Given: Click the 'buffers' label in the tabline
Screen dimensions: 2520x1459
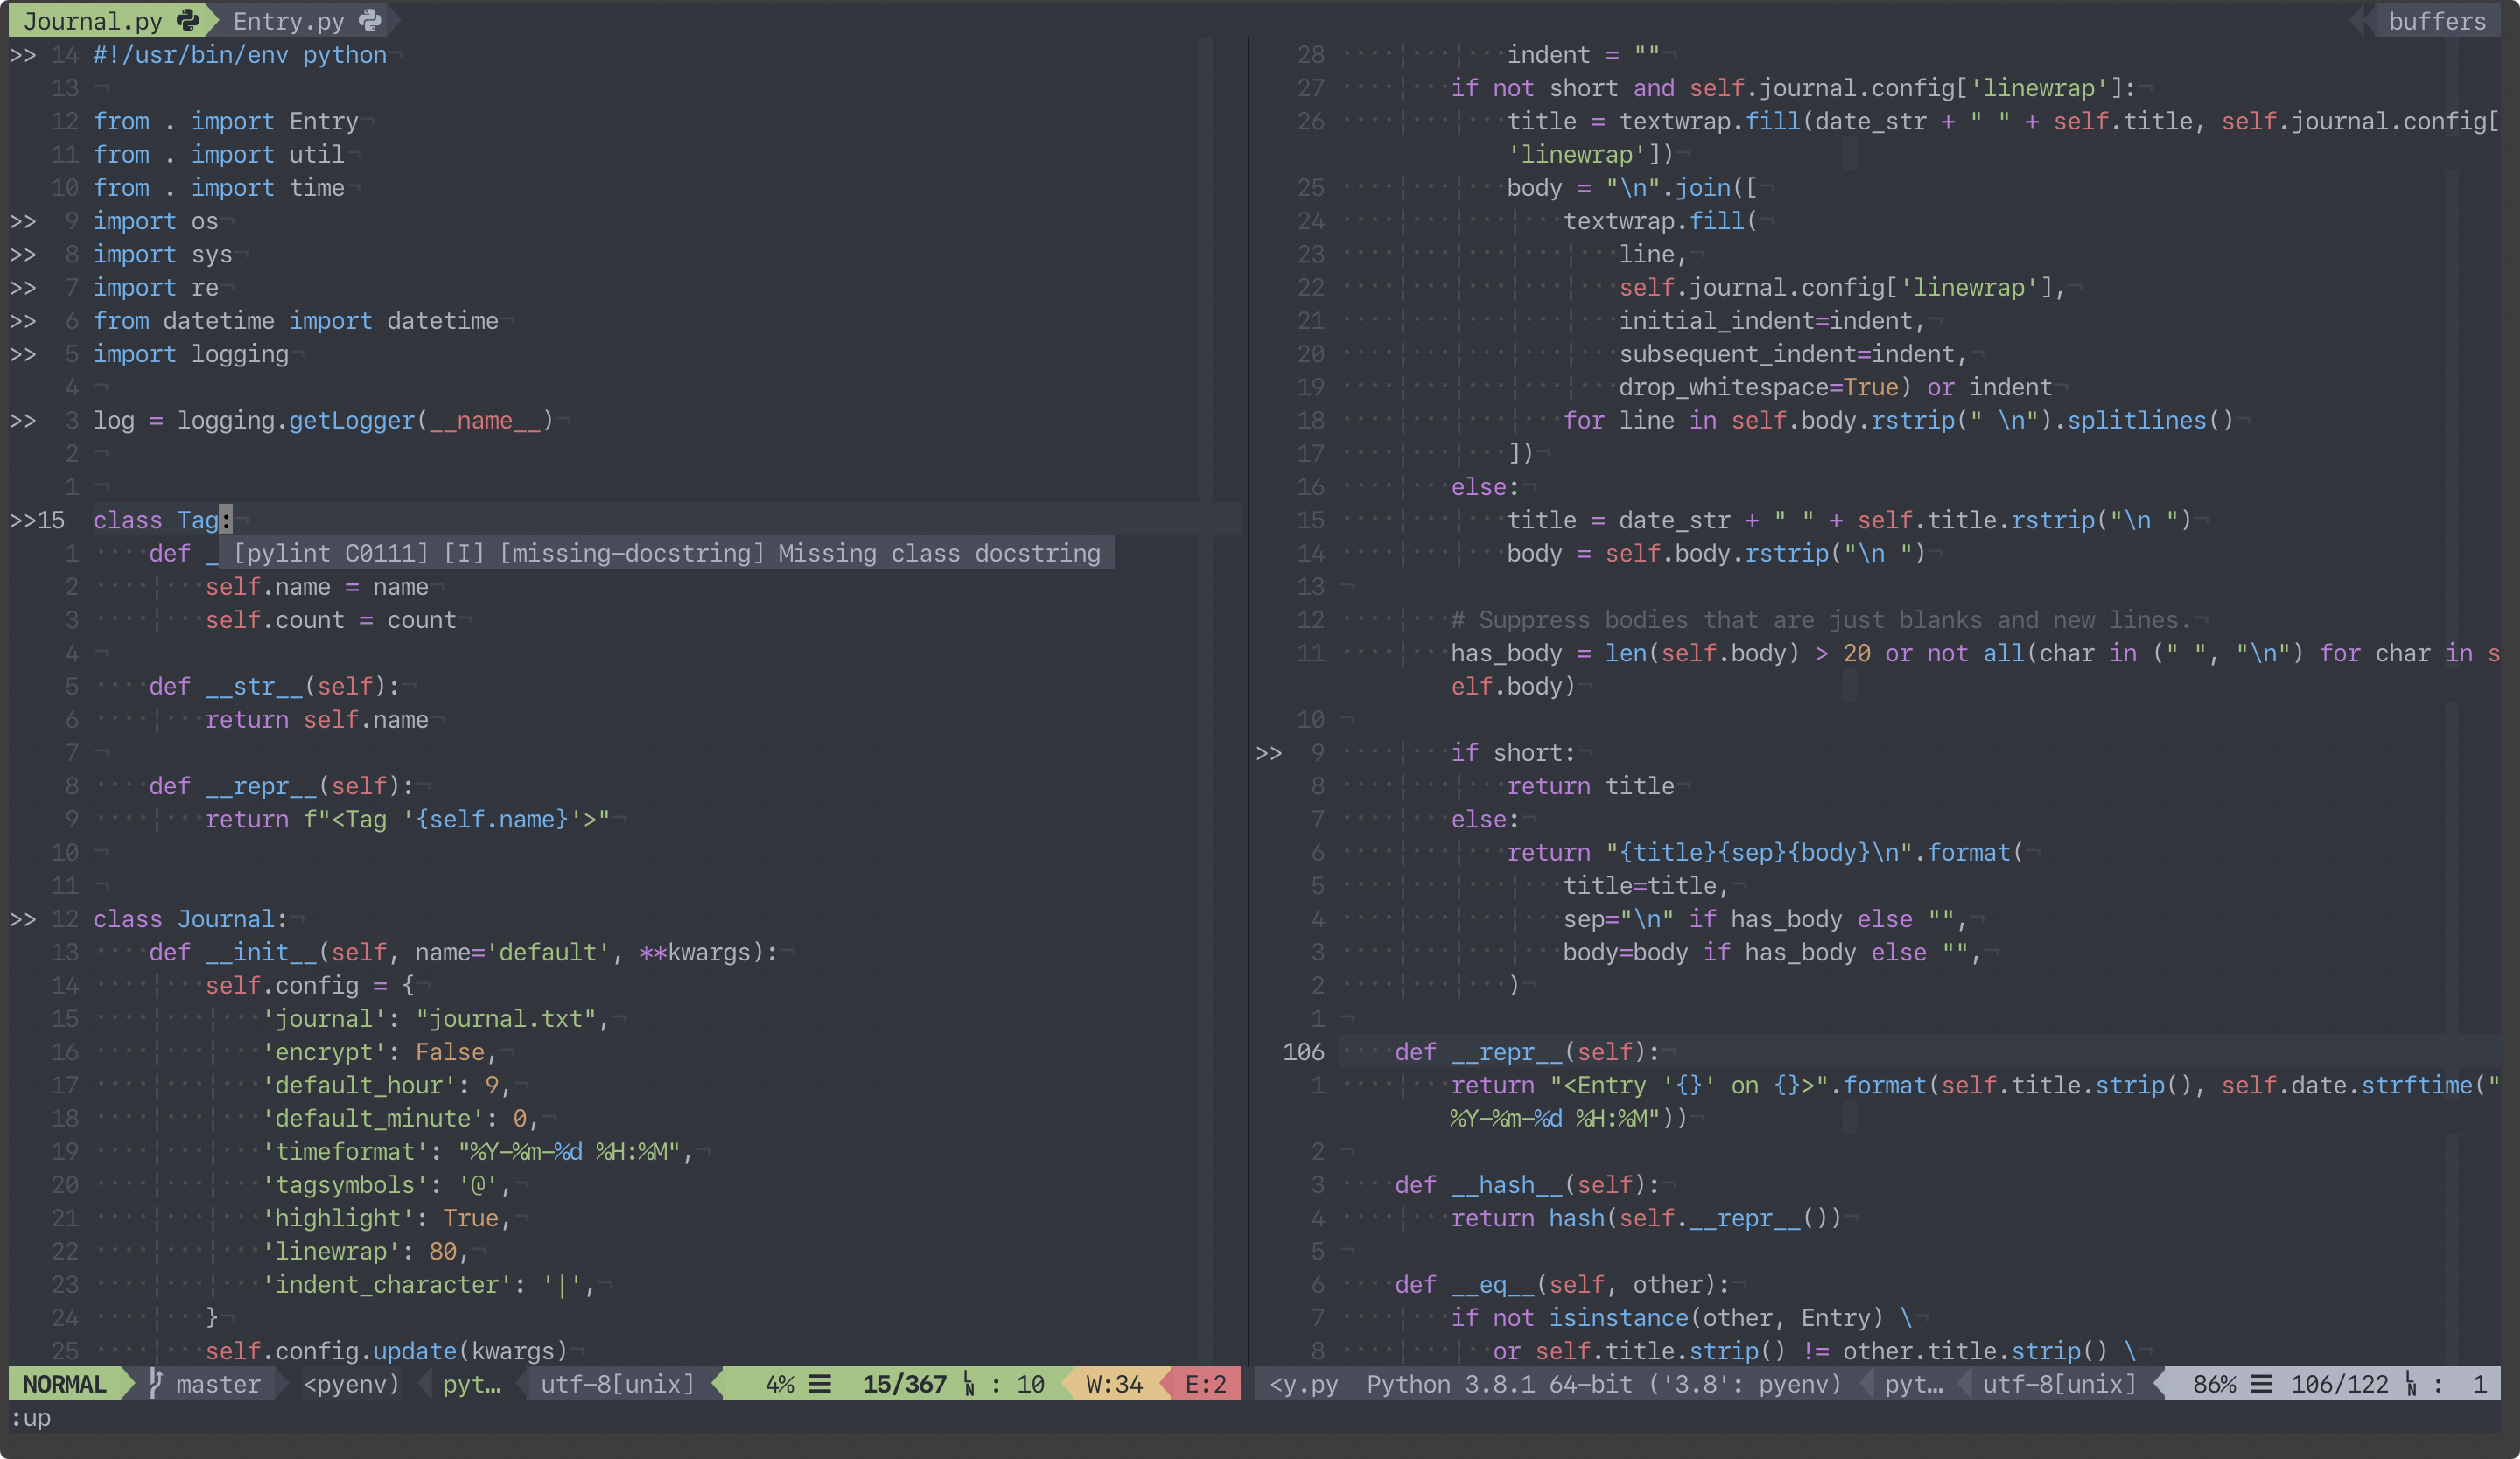Looking at the screenshot, I should point(2436,21).
